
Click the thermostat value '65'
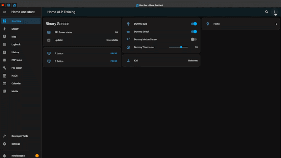click(196, 47)
